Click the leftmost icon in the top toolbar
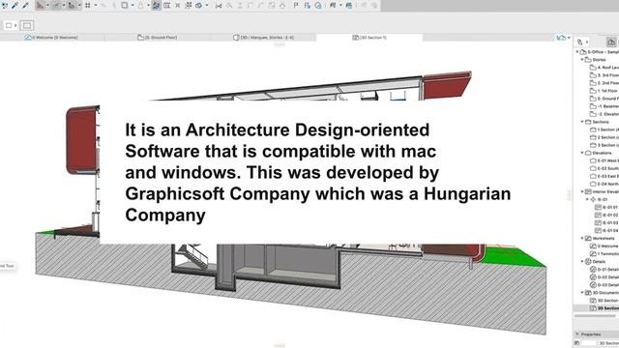 click(x=5, y=5)
